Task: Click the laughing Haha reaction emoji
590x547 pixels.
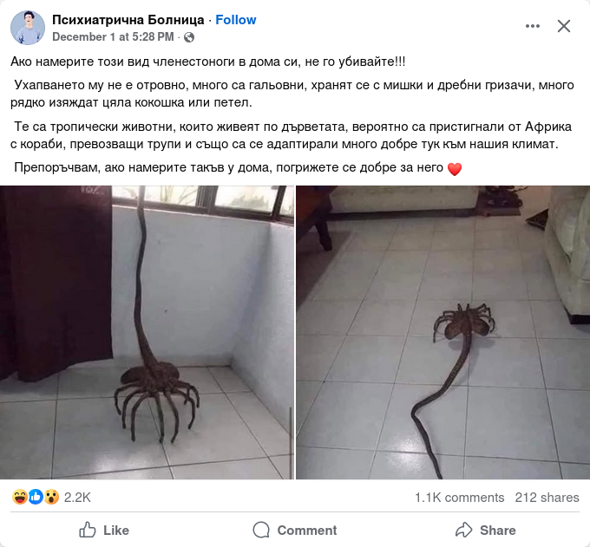Action: 19,497
